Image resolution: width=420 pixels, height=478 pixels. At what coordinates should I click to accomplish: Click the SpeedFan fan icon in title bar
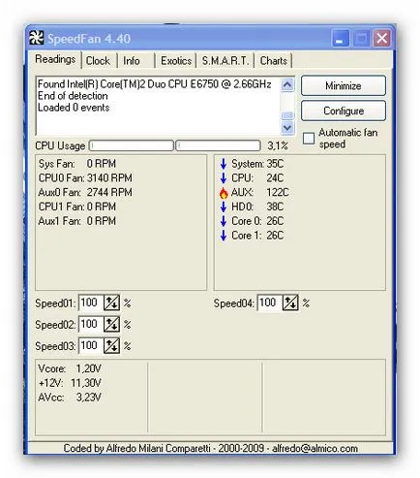tap(36, 38)
